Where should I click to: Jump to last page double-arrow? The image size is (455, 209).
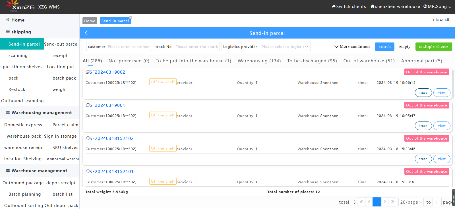(x=392, y=202)
